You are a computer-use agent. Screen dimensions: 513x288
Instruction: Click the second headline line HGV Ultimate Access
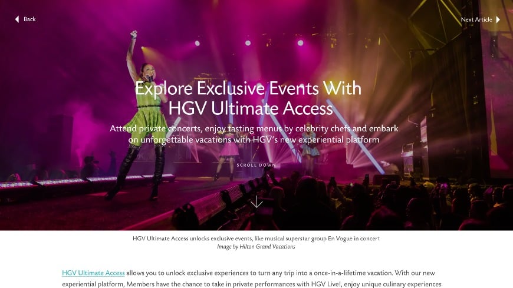(x=251, y=108)
